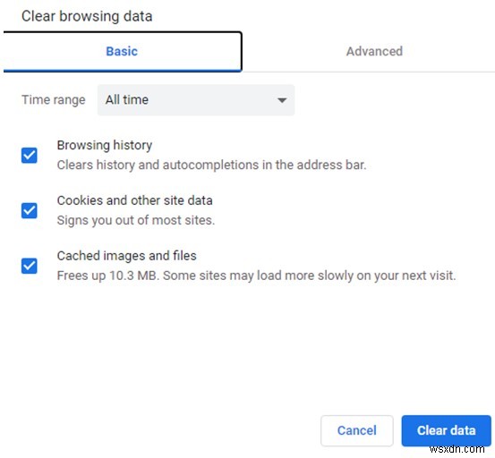
Task: Uncheck the Browsing history checkbox
Action: (x=30, y=155)
